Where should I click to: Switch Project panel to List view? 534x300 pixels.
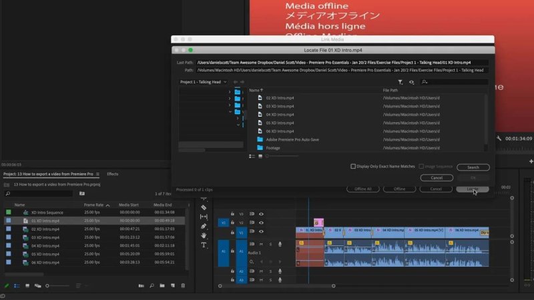point(17,286)
